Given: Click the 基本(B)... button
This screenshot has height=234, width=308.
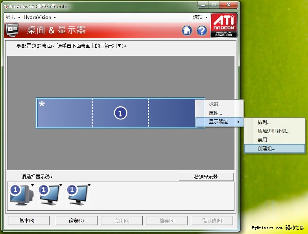Looking at the screenshot, I should click(29, 221).
